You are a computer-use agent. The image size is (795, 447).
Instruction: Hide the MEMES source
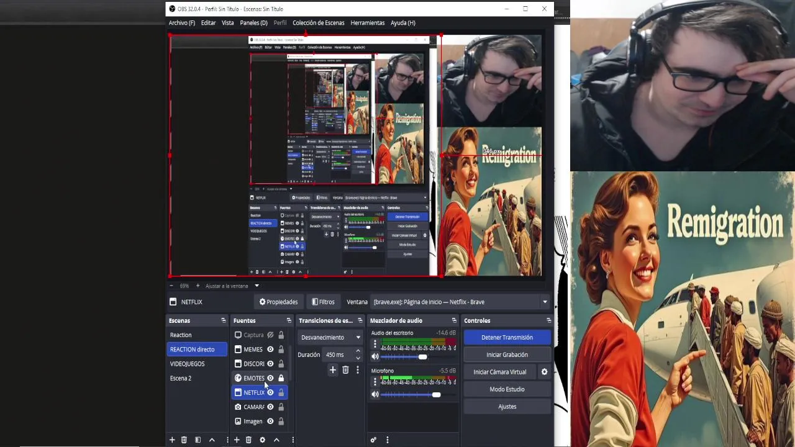coord(270,349)
